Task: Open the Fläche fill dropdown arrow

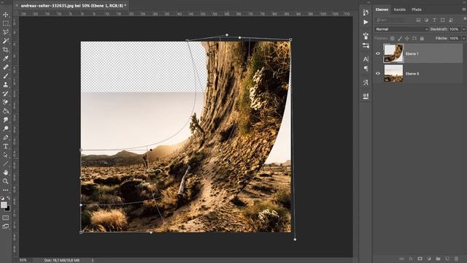Action: tap(464, 39)
